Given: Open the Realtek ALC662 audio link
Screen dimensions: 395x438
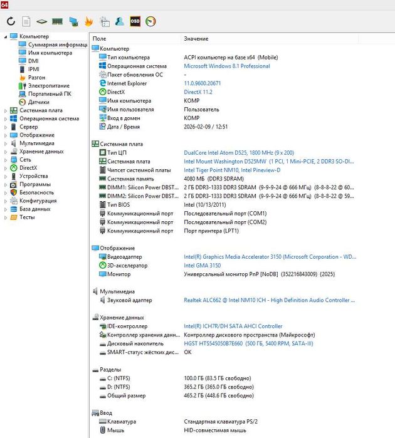Looking at the screenshot, I should (269, 300).
